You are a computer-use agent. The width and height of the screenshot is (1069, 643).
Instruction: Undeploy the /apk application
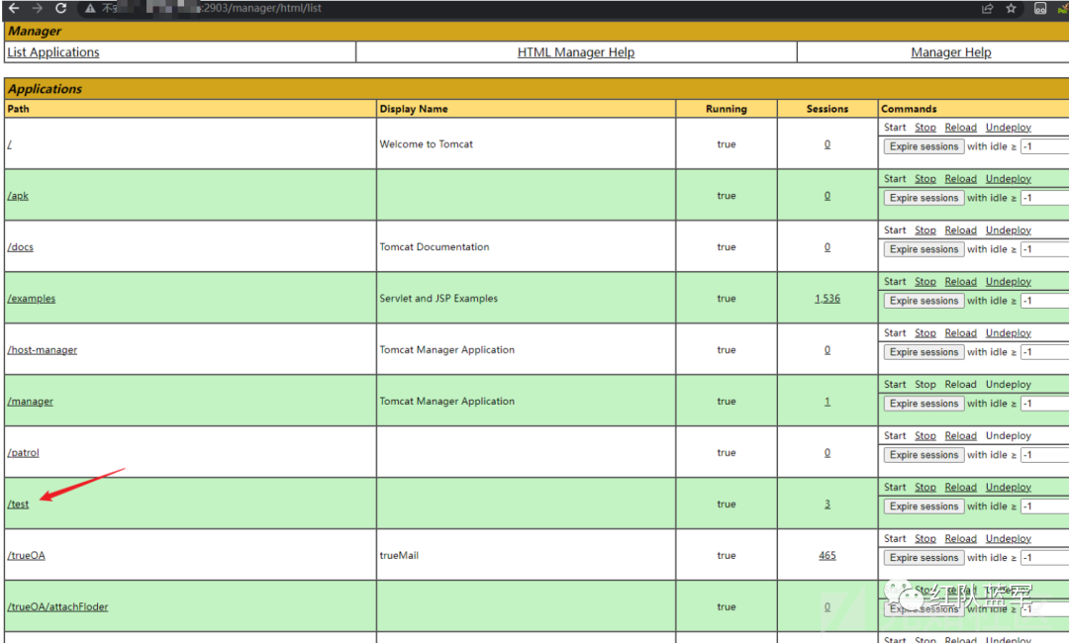point(1009,178)
